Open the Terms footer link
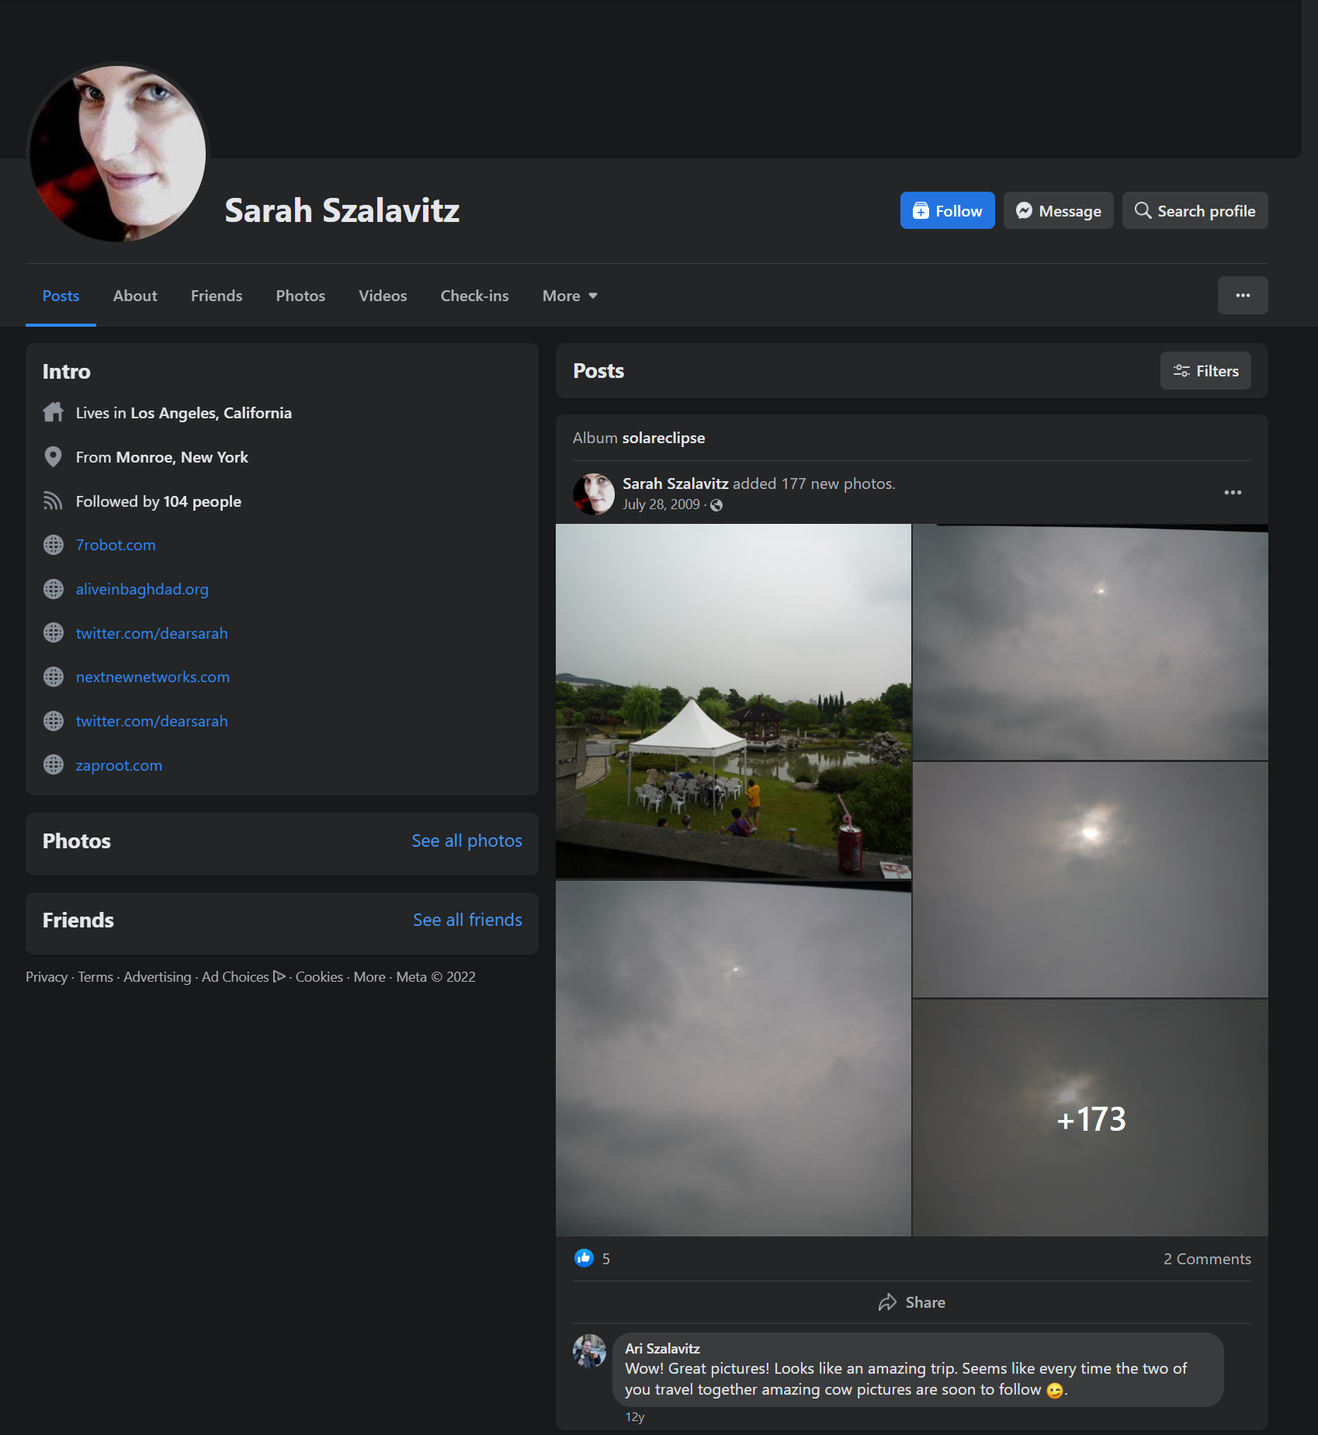The height and width of the screenshot is (1435, 1318). click(x=95, y=977)
